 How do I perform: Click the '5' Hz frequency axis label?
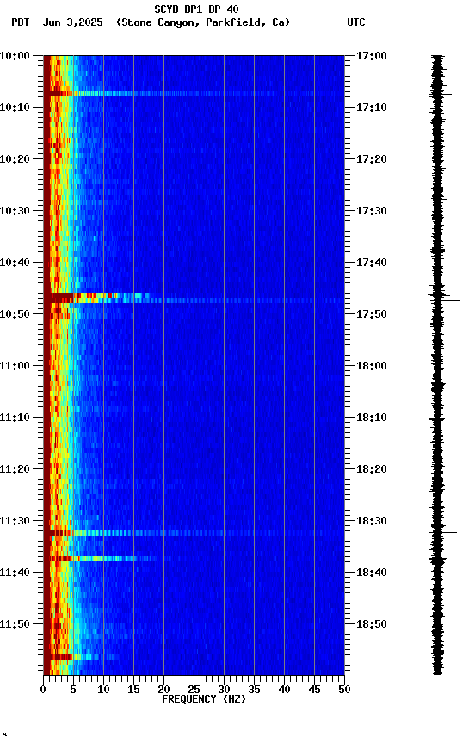coord(73,690)
